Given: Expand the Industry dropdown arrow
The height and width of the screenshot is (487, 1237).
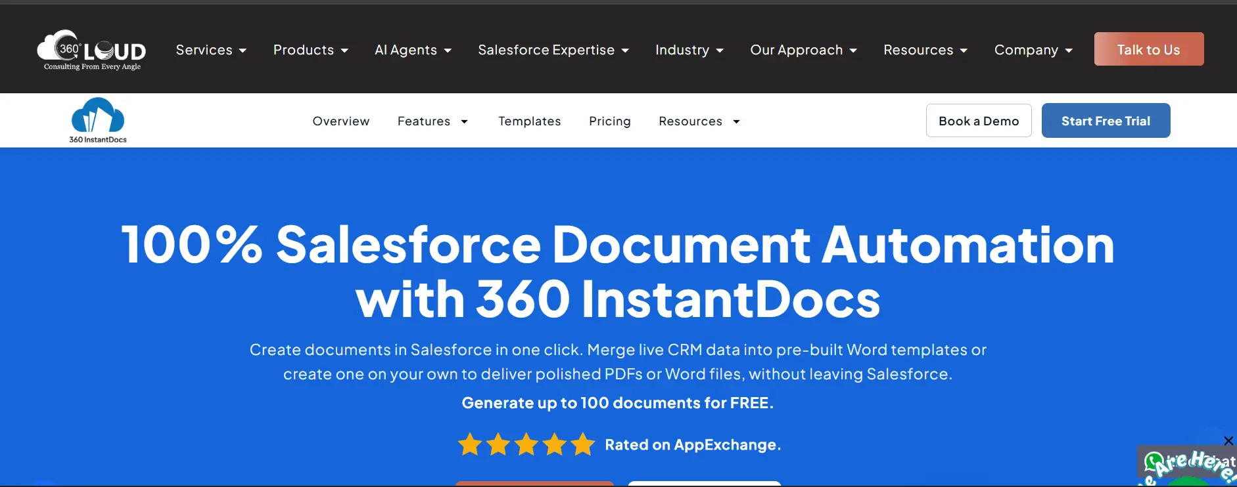Looking at the screenshot, I should (x=720, y=51).
